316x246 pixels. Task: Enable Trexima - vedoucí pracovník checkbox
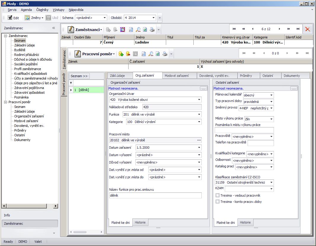(218, 195)
